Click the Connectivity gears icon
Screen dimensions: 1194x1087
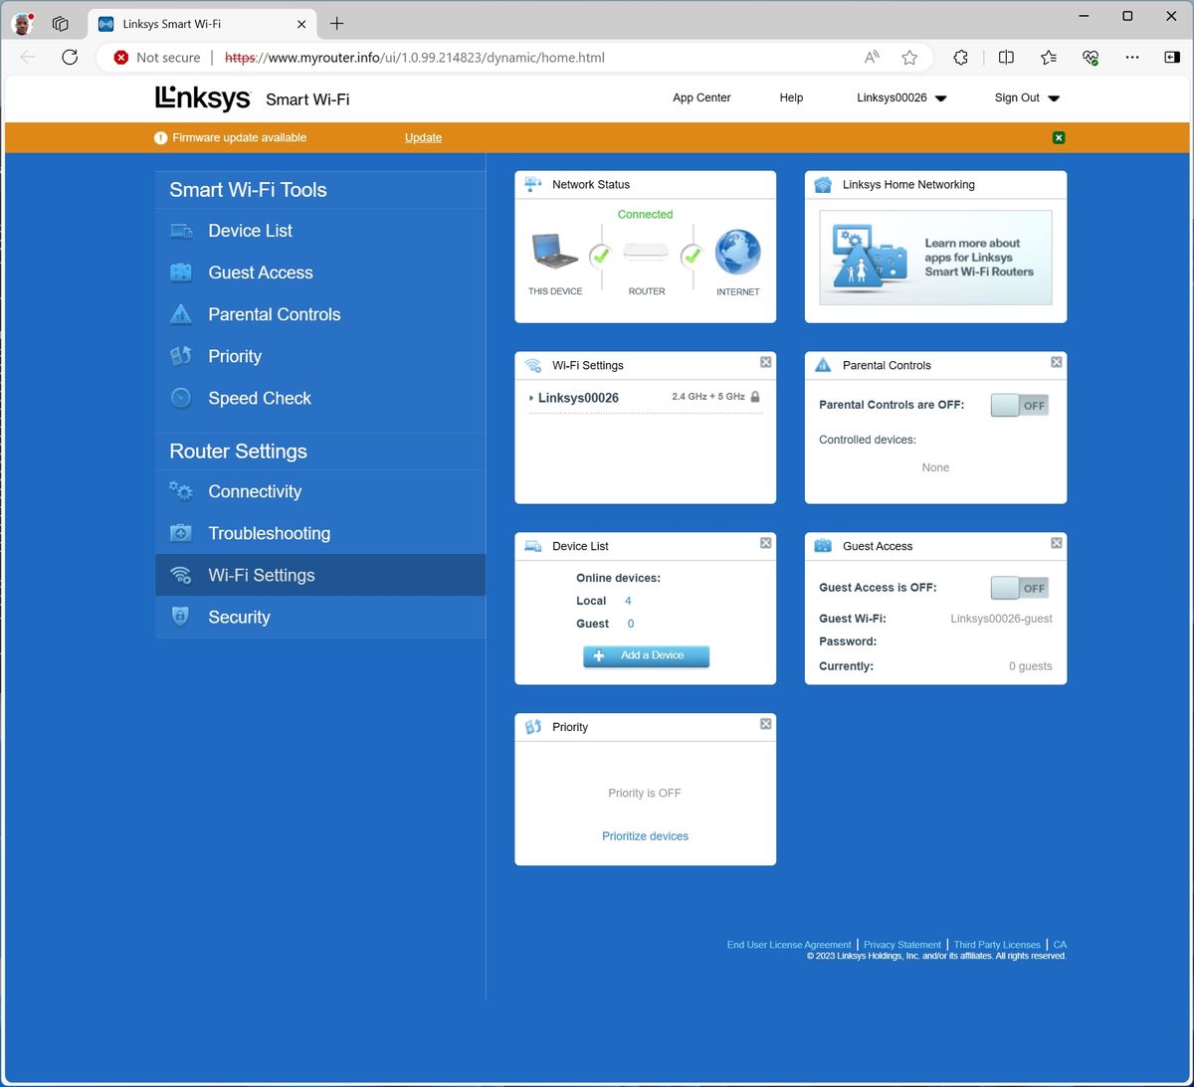pos(181,491)
